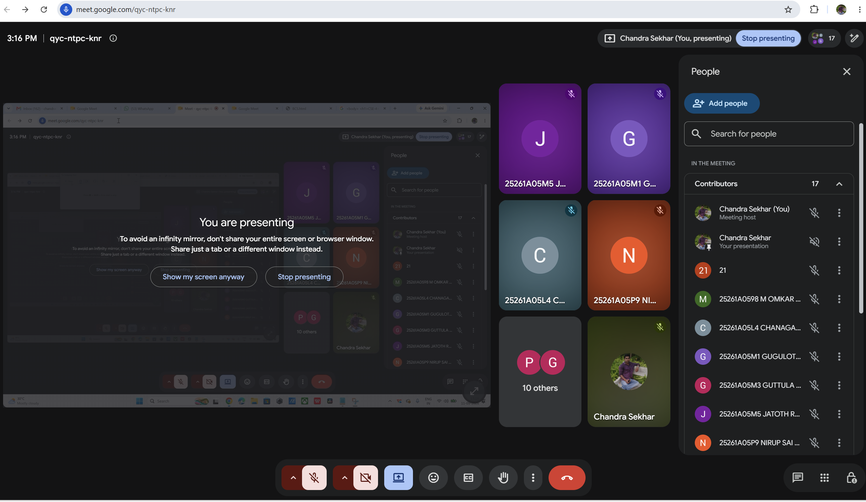Click Stop presenting in the top bar
The height and width of the screenshot is (502, 866).
[768, 38]
